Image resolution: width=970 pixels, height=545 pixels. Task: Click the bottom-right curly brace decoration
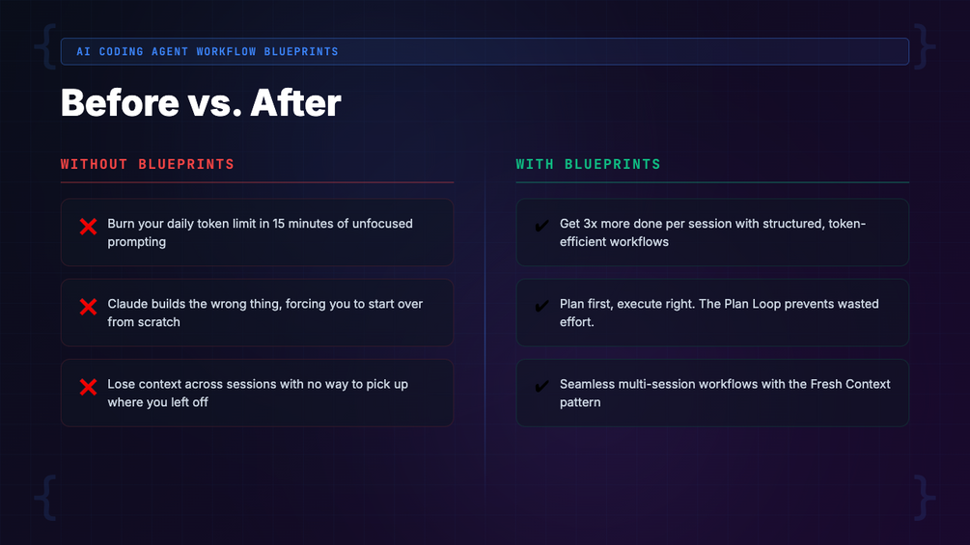(925, 498)
